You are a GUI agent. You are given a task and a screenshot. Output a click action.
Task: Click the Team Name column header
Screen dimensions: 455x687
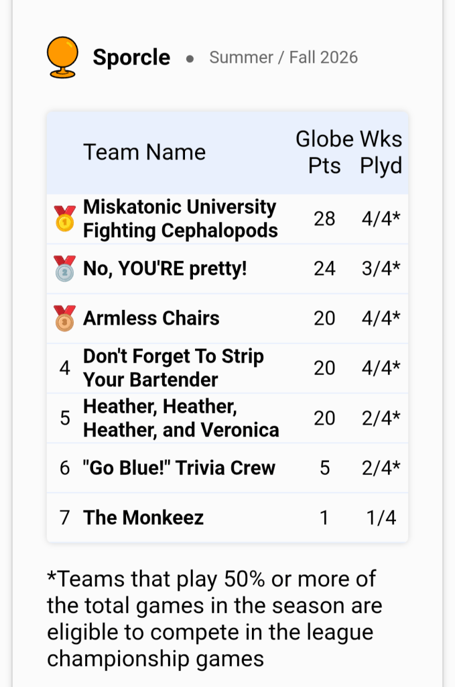point(144,152)
